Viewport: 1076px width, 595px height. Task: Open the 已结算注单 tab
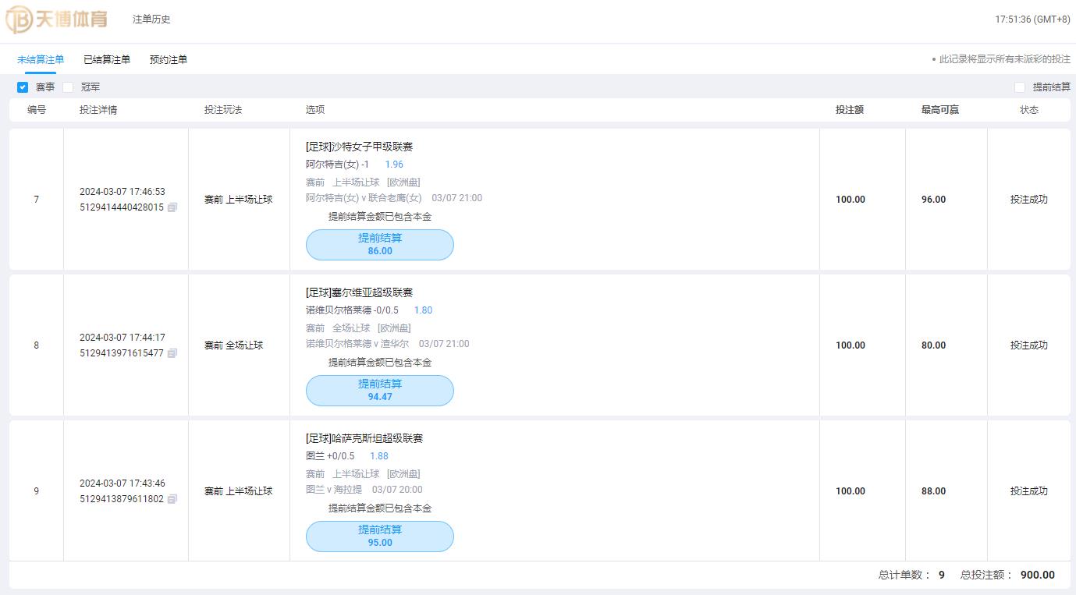pos(107,59)
